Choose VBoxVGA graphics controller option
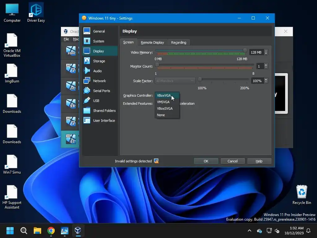317x238 pixels. (167, 95)
